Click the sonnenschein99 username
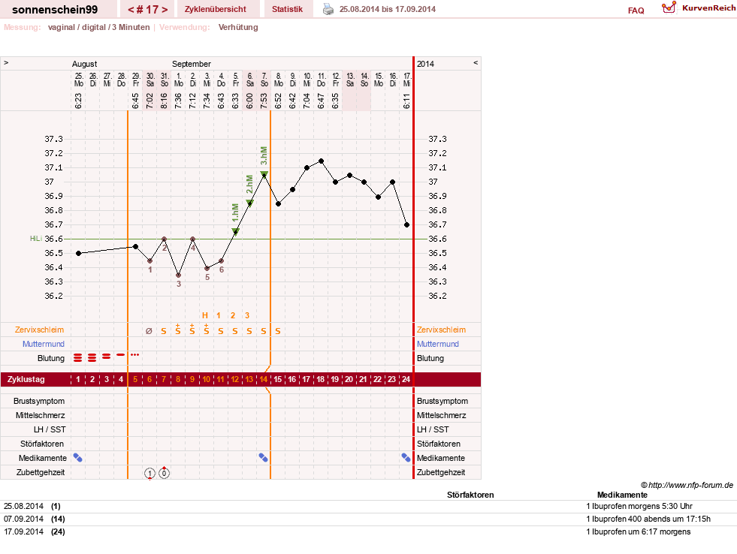This screenshot has width=737, height=554. 55,10
